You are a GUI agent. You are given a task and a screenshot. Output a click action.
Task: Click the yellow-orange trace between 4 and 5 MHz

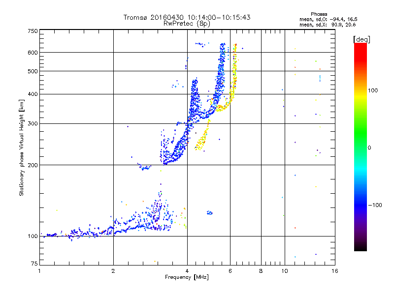202,136
